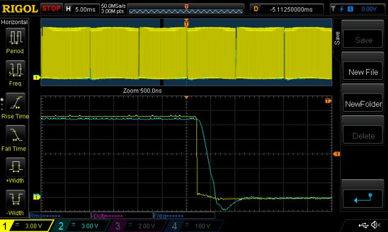The height and width of the screenshot is (232, 388).
Task: Toggle channel 2 with 3.00 V scale
Action: point(82,226)
